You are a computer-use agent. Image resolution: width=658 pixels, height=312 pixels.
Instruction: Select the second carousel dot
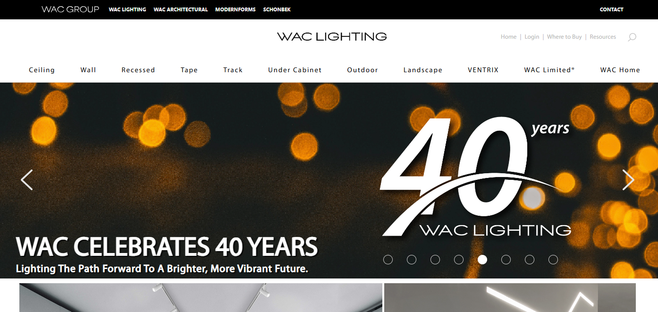(x=412, y=260)
